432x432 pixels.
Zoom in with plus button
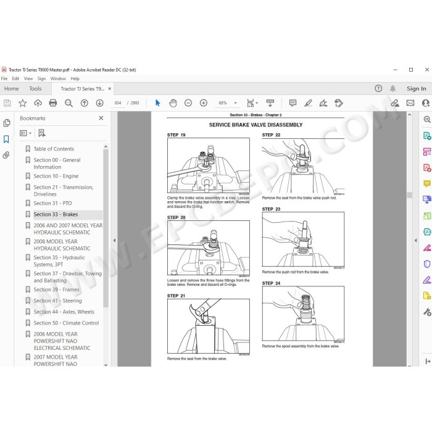pyautogui.click(x=203, y=103)
